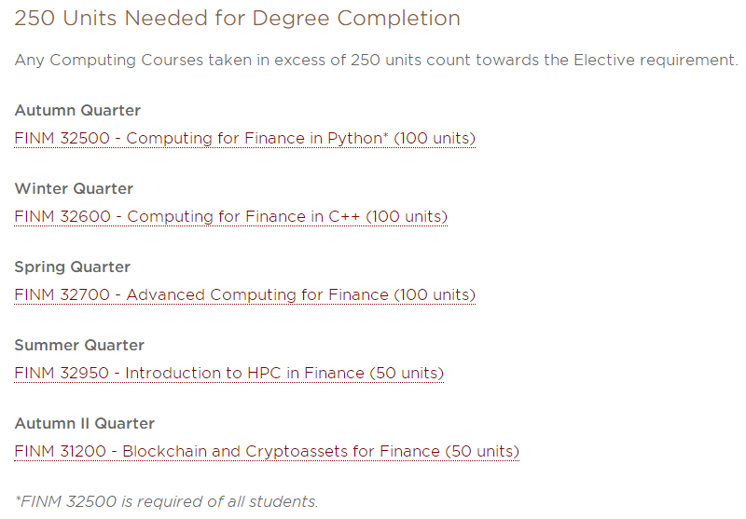Click the 'FINM 32700' course code text
This screenshot has height=519, width=746.
62,294
